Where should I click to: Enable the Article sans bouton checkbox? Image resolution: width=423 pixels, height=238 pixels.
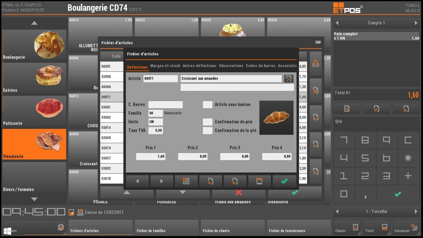[x=207, y=104]
